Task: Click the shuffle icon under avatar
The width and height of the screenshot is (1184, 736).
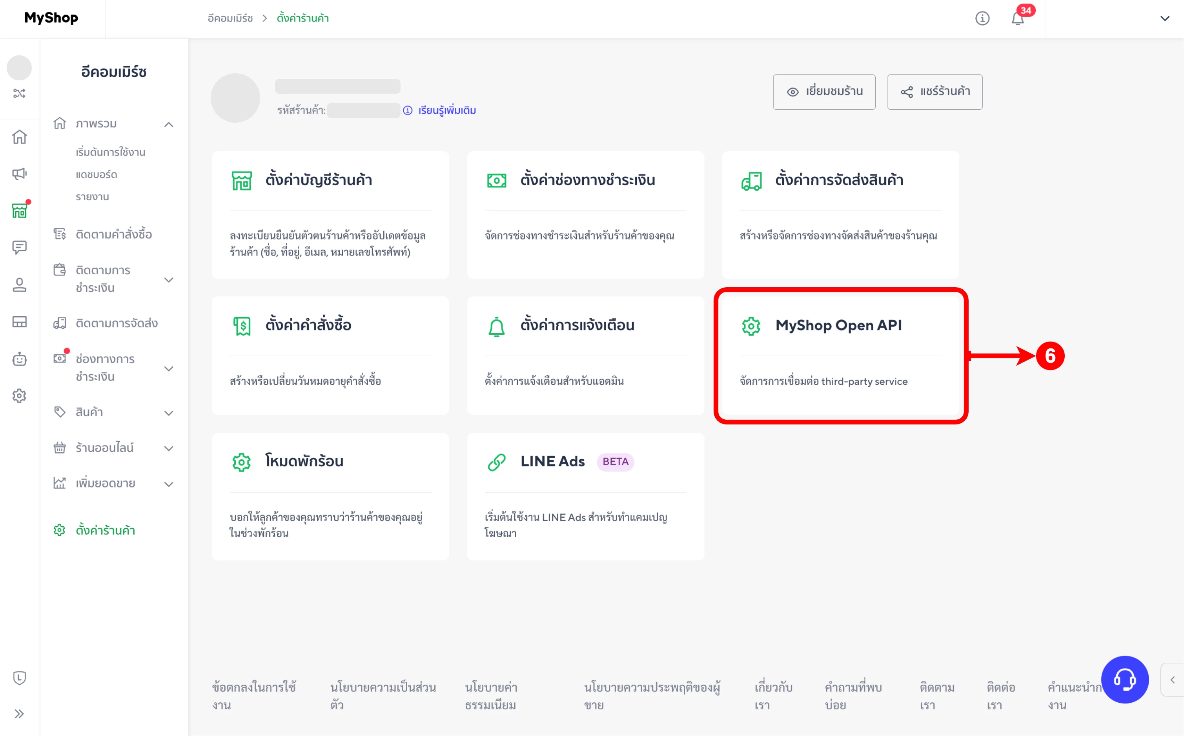Action: pos(20,93)
